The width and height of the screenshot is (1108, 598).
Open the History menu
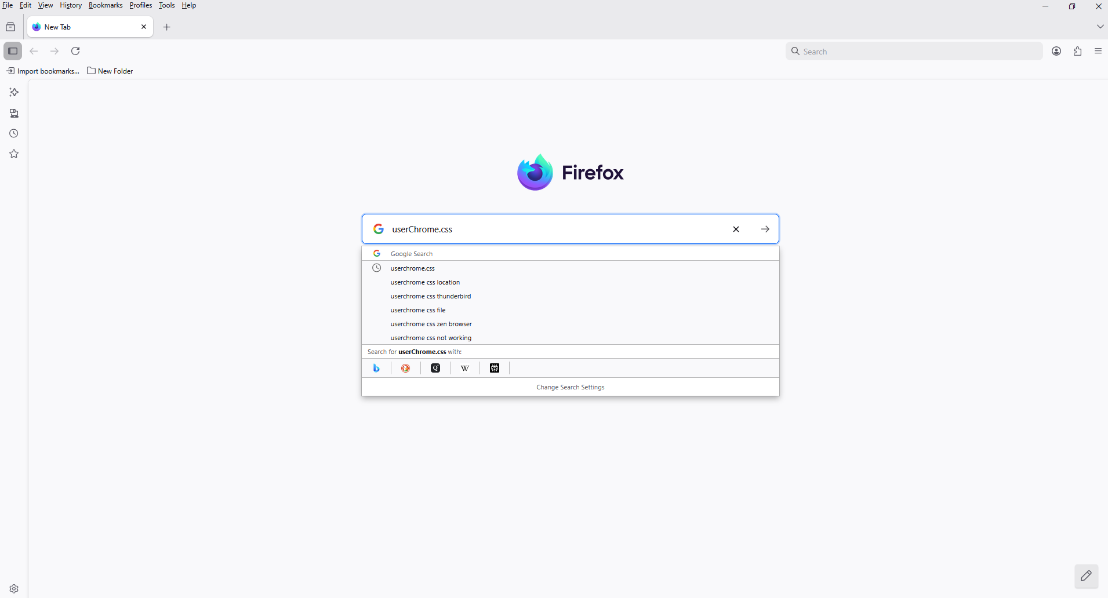coord(71,5)
